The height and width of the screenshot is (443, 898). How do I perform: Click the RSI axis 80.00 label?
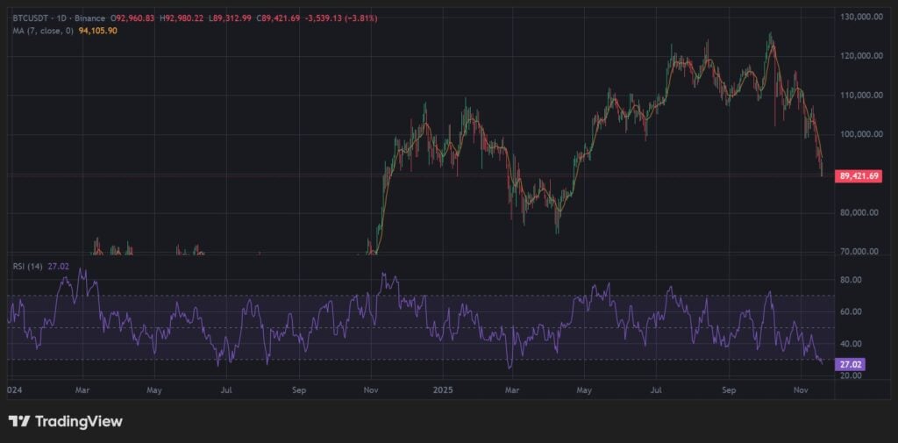pos(852,280)
